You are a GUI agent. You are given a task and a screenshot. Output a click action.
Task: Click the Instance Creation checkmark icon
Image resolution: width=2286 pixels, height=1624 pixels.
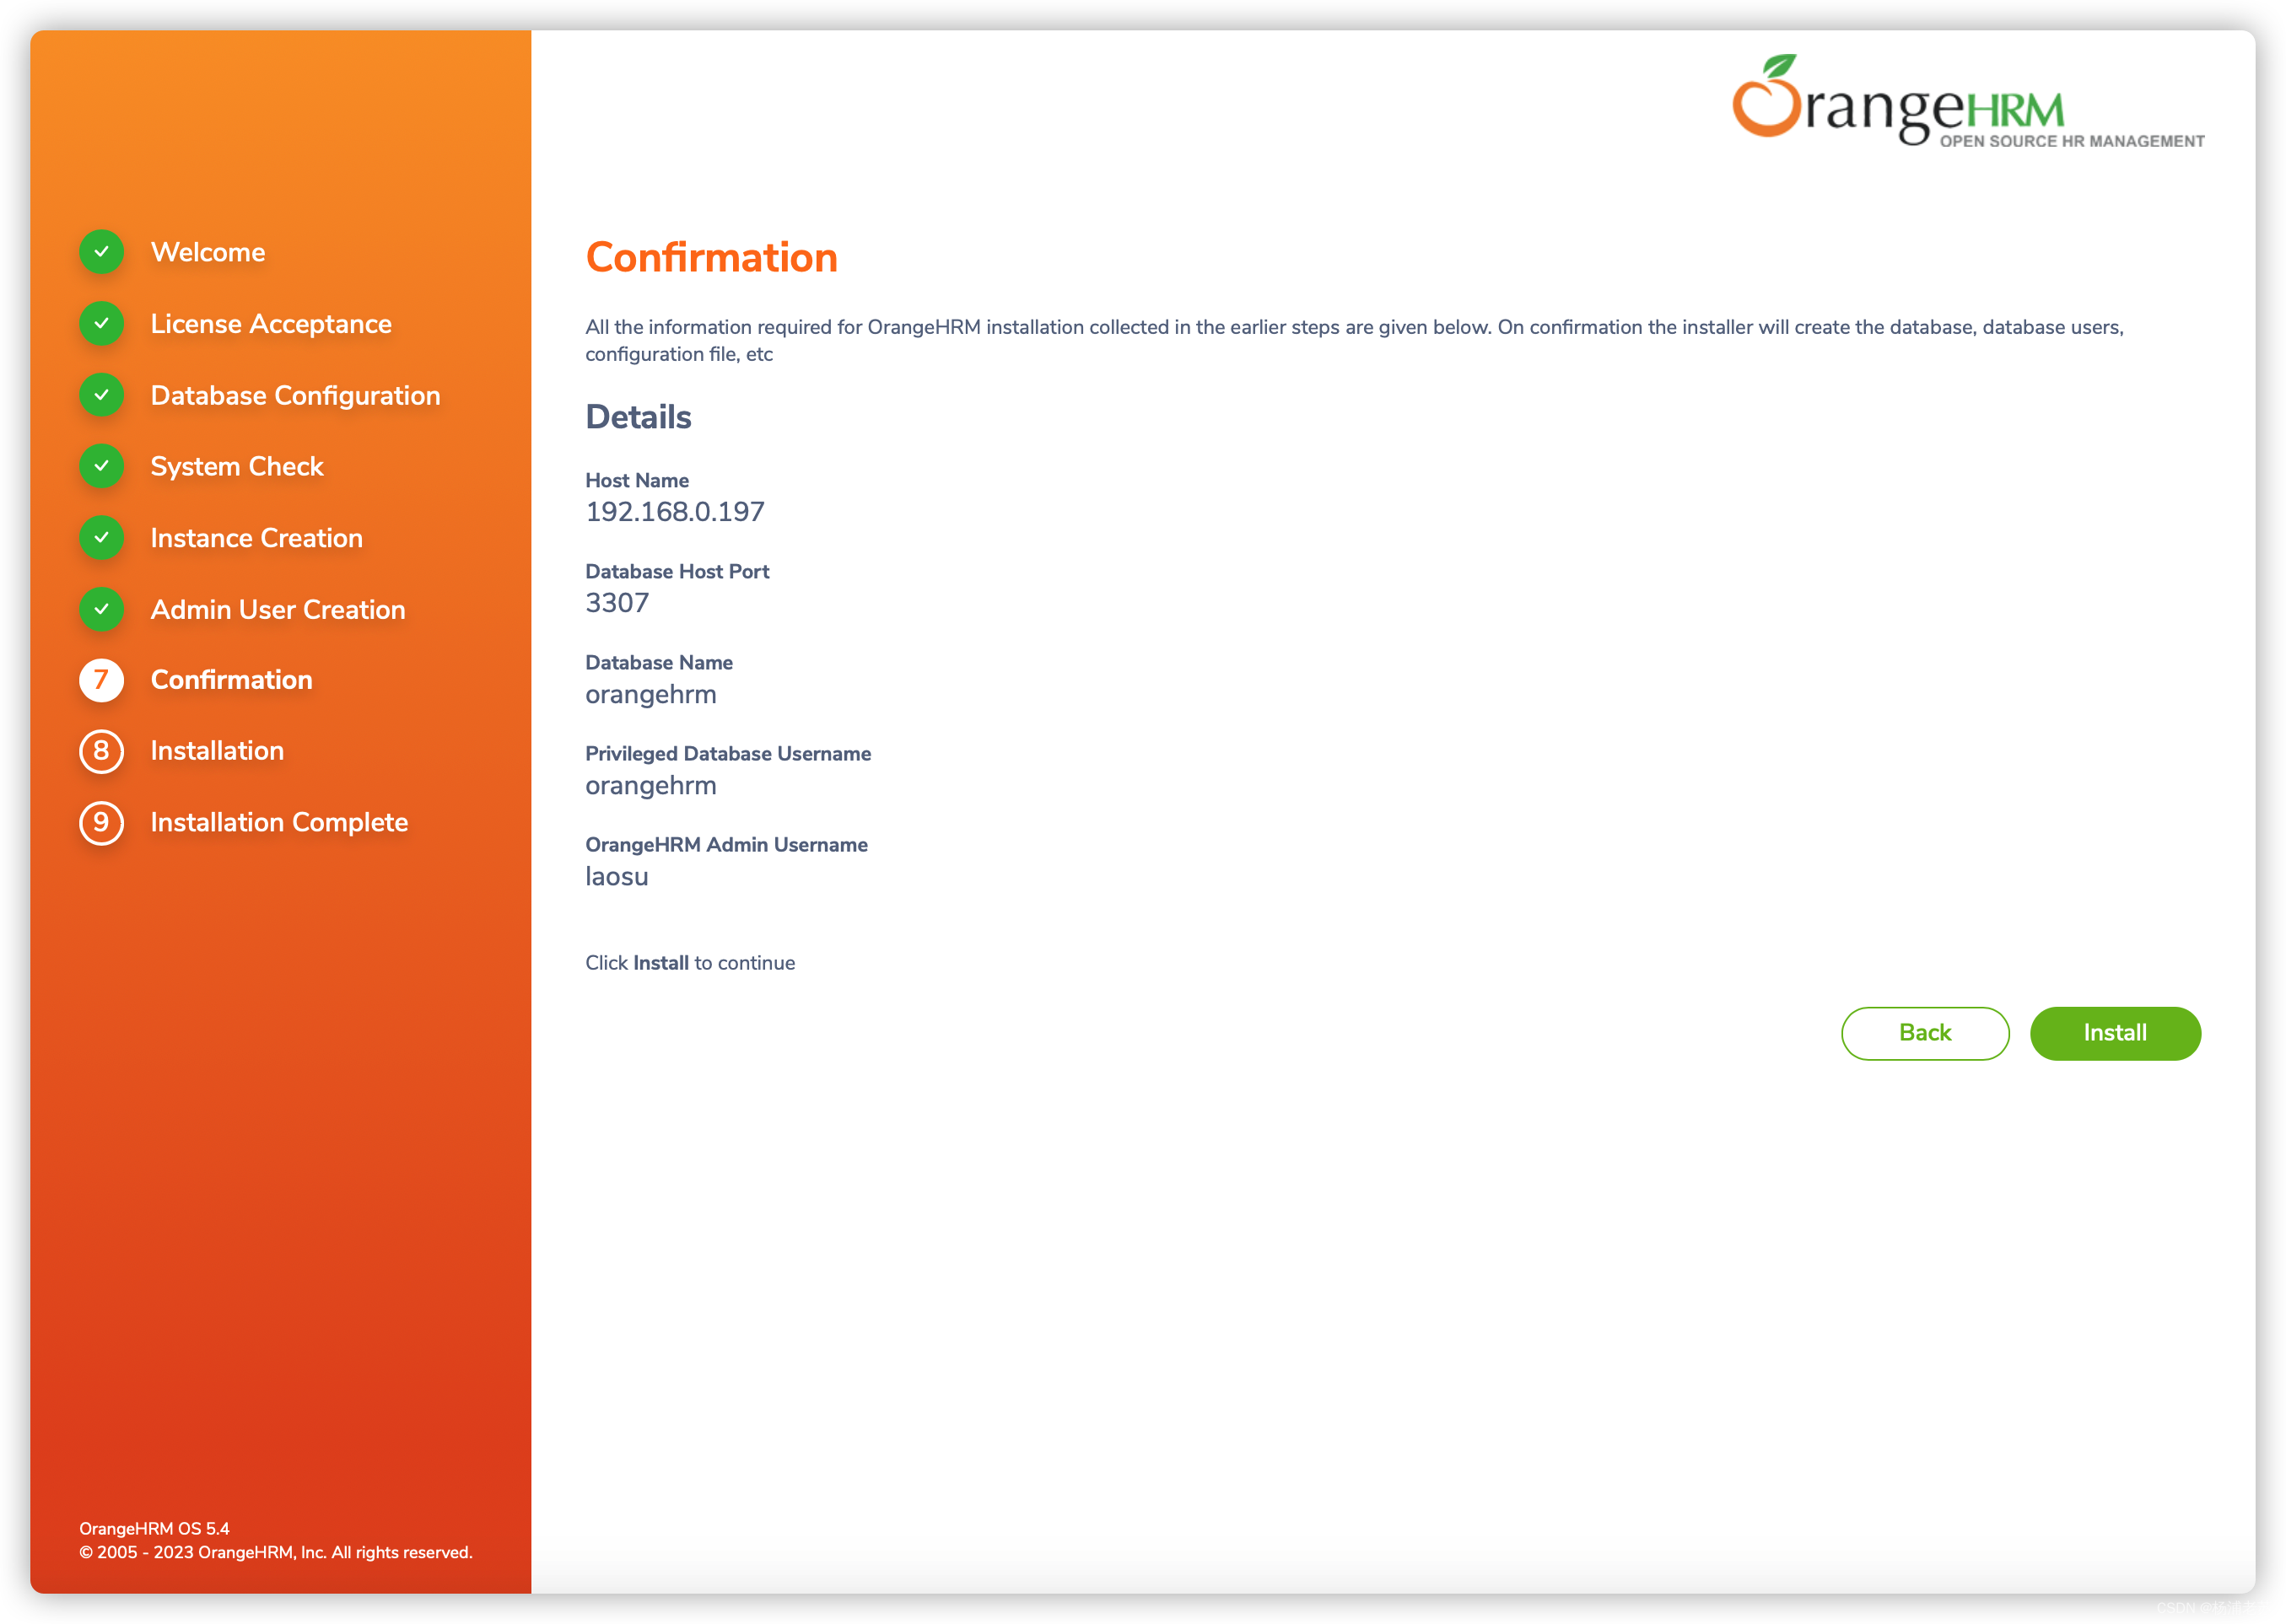coord(102,536)
